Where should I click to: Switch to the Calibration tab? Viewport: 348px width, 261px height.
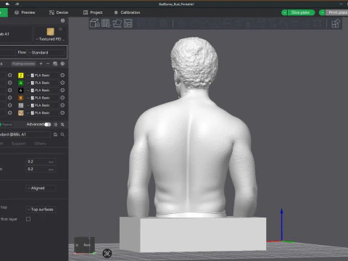point(127,12)
